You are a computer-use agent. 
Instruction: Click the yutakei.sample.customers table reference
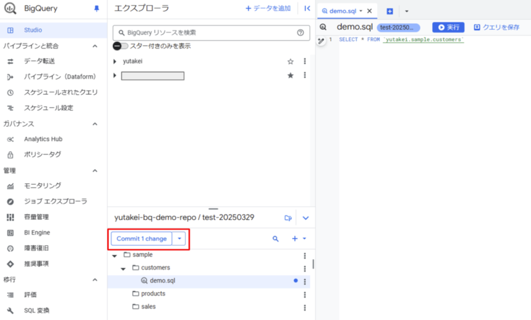(423, 40)
